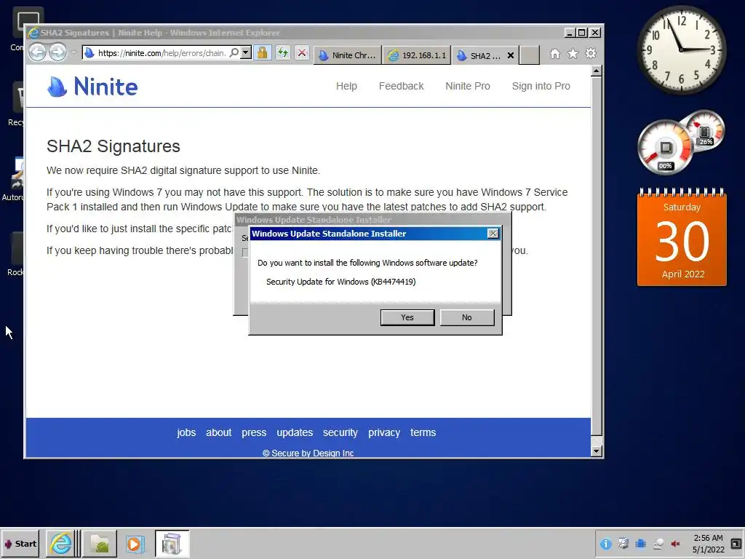The width and height of the screenshot is (745, 559).
Task: Open the recent pages dropdown beside Forward
Action: tap(73, 52)
